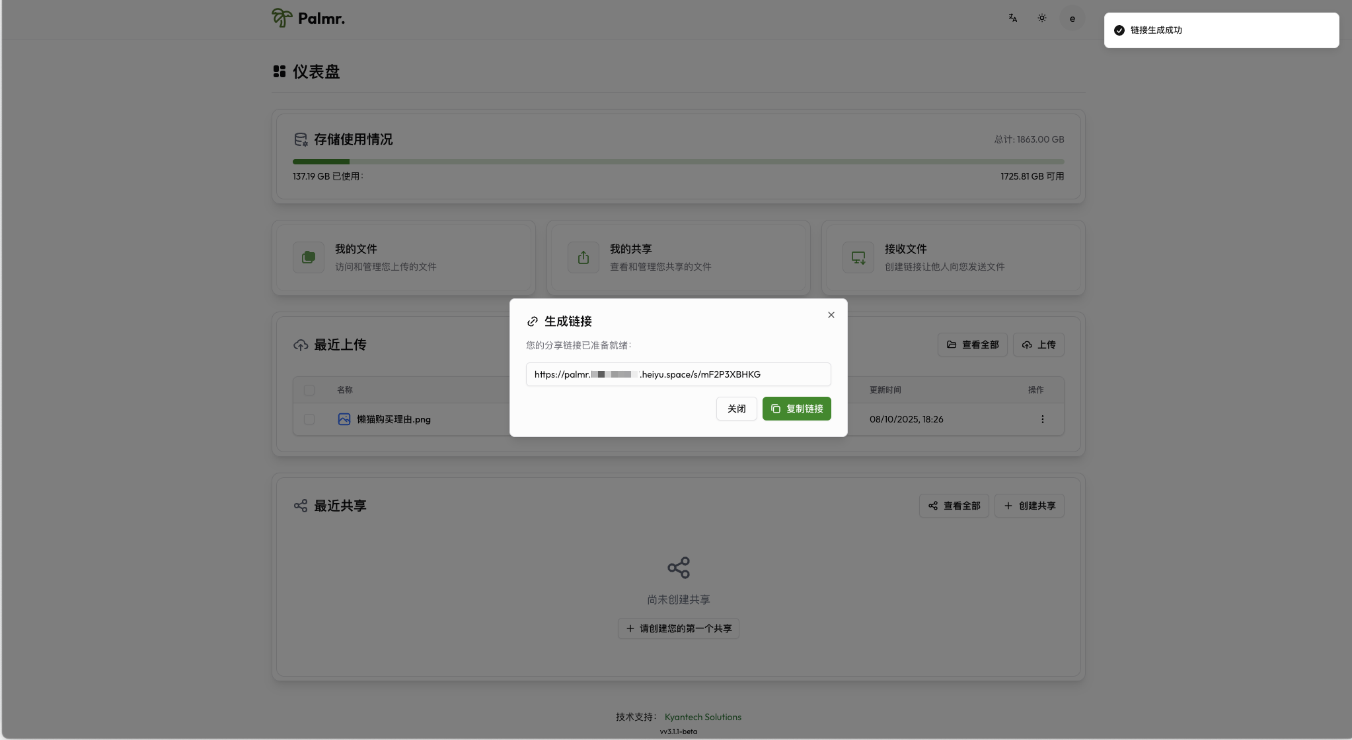Click the 08/10/2025, 18:26 timestamp cell
Viewport: 1352px width, 740px height.
point(907,419)
